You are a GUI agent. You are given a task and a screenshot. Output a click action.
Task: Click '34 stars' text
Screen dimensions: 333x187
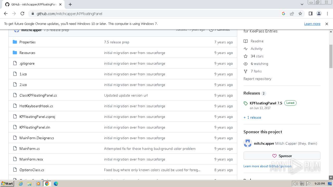tap(257, 56)
